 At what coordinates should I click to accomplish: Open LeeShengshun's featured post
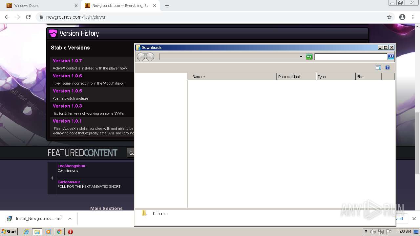point(71,166)
